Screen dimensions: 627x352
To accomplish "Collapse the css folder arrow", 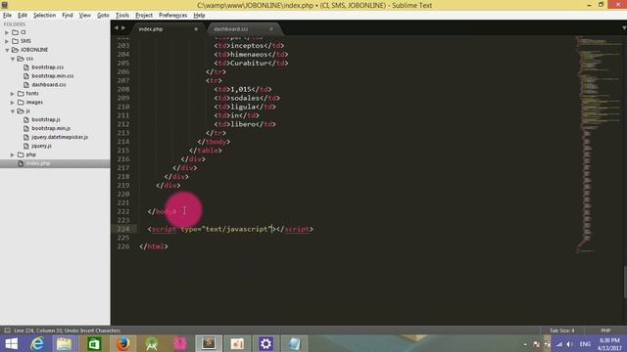I will coord(13,59).
